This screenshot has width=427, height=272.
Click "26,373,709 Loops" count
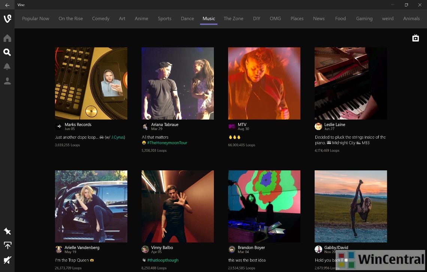point(68,268)
